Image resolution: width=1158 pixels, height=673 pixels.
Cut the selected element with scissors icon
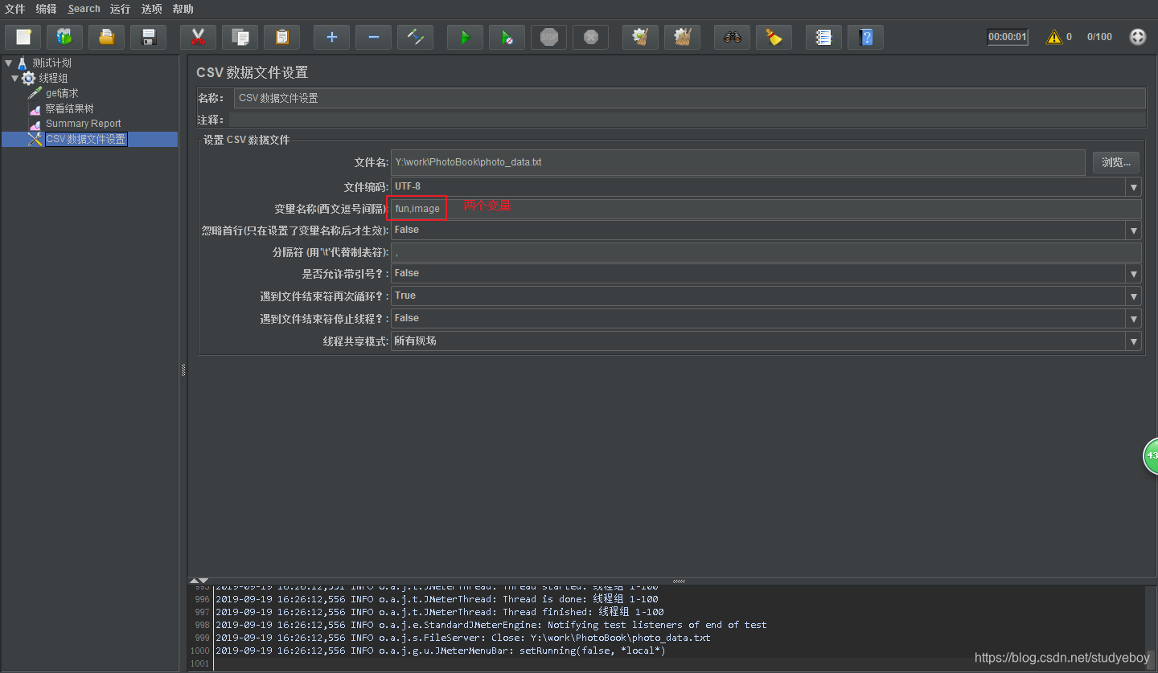[198, 37]
